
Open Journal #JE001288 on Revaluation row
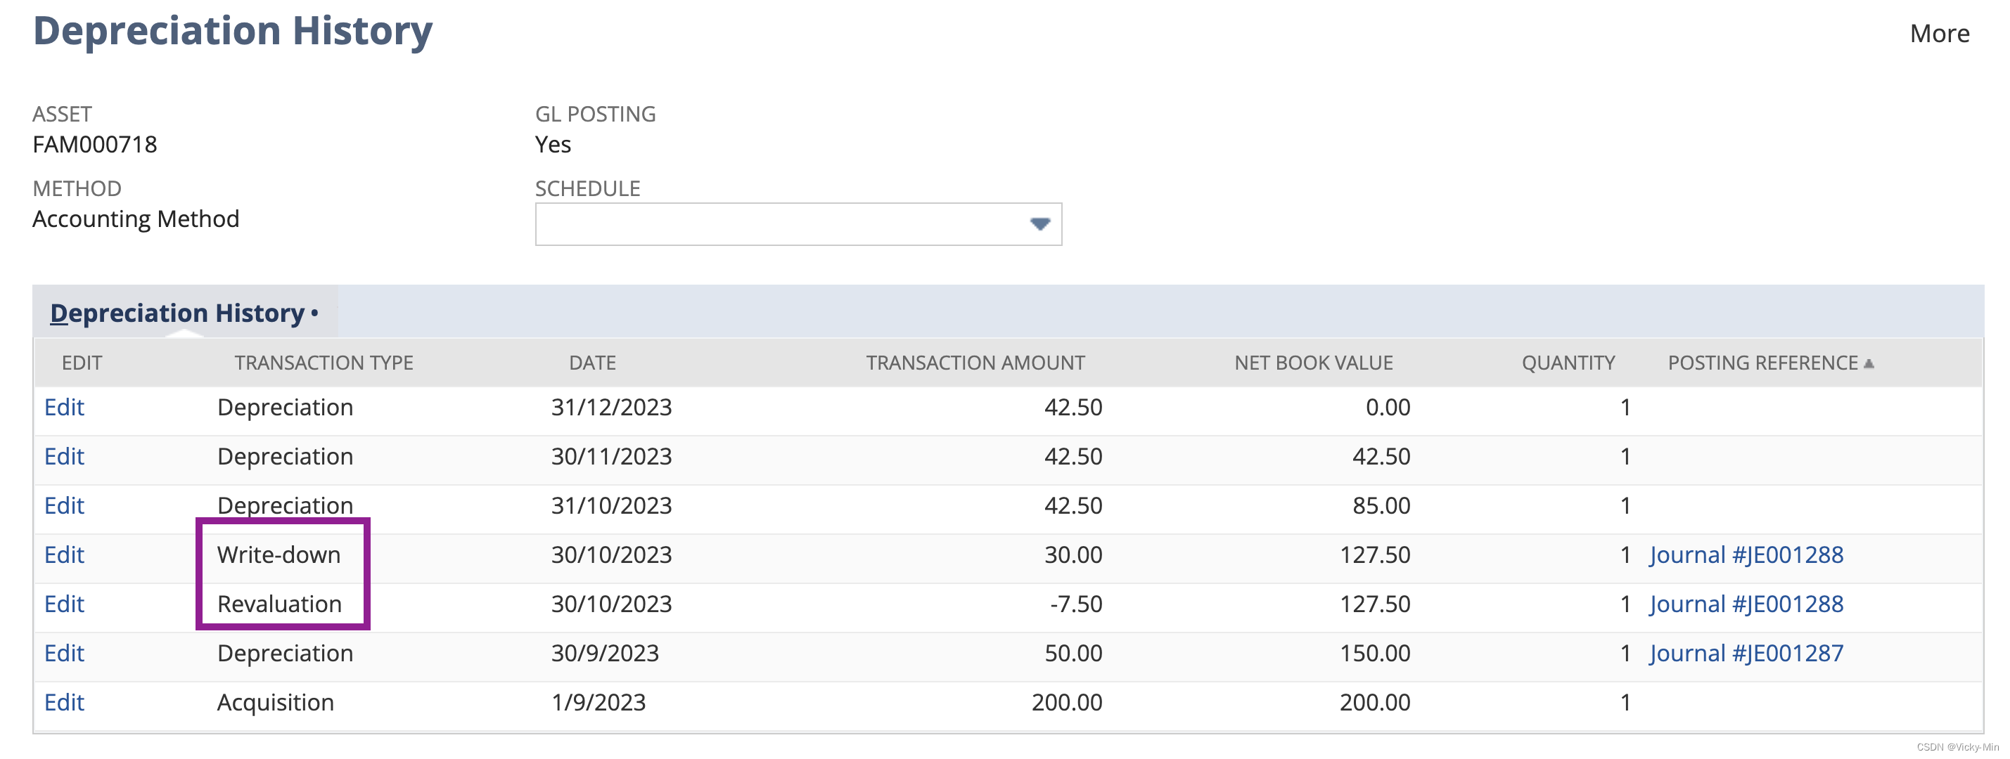[x=1746, y=604]
